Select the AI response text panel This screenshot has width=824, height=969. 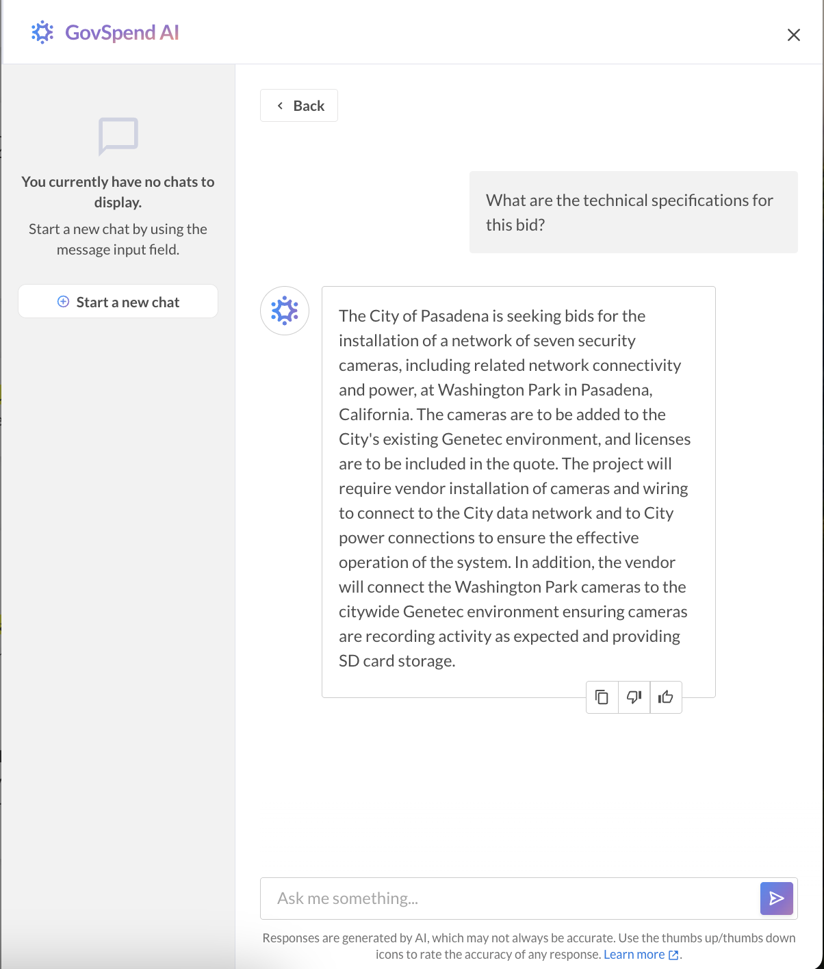coord(518,488)
